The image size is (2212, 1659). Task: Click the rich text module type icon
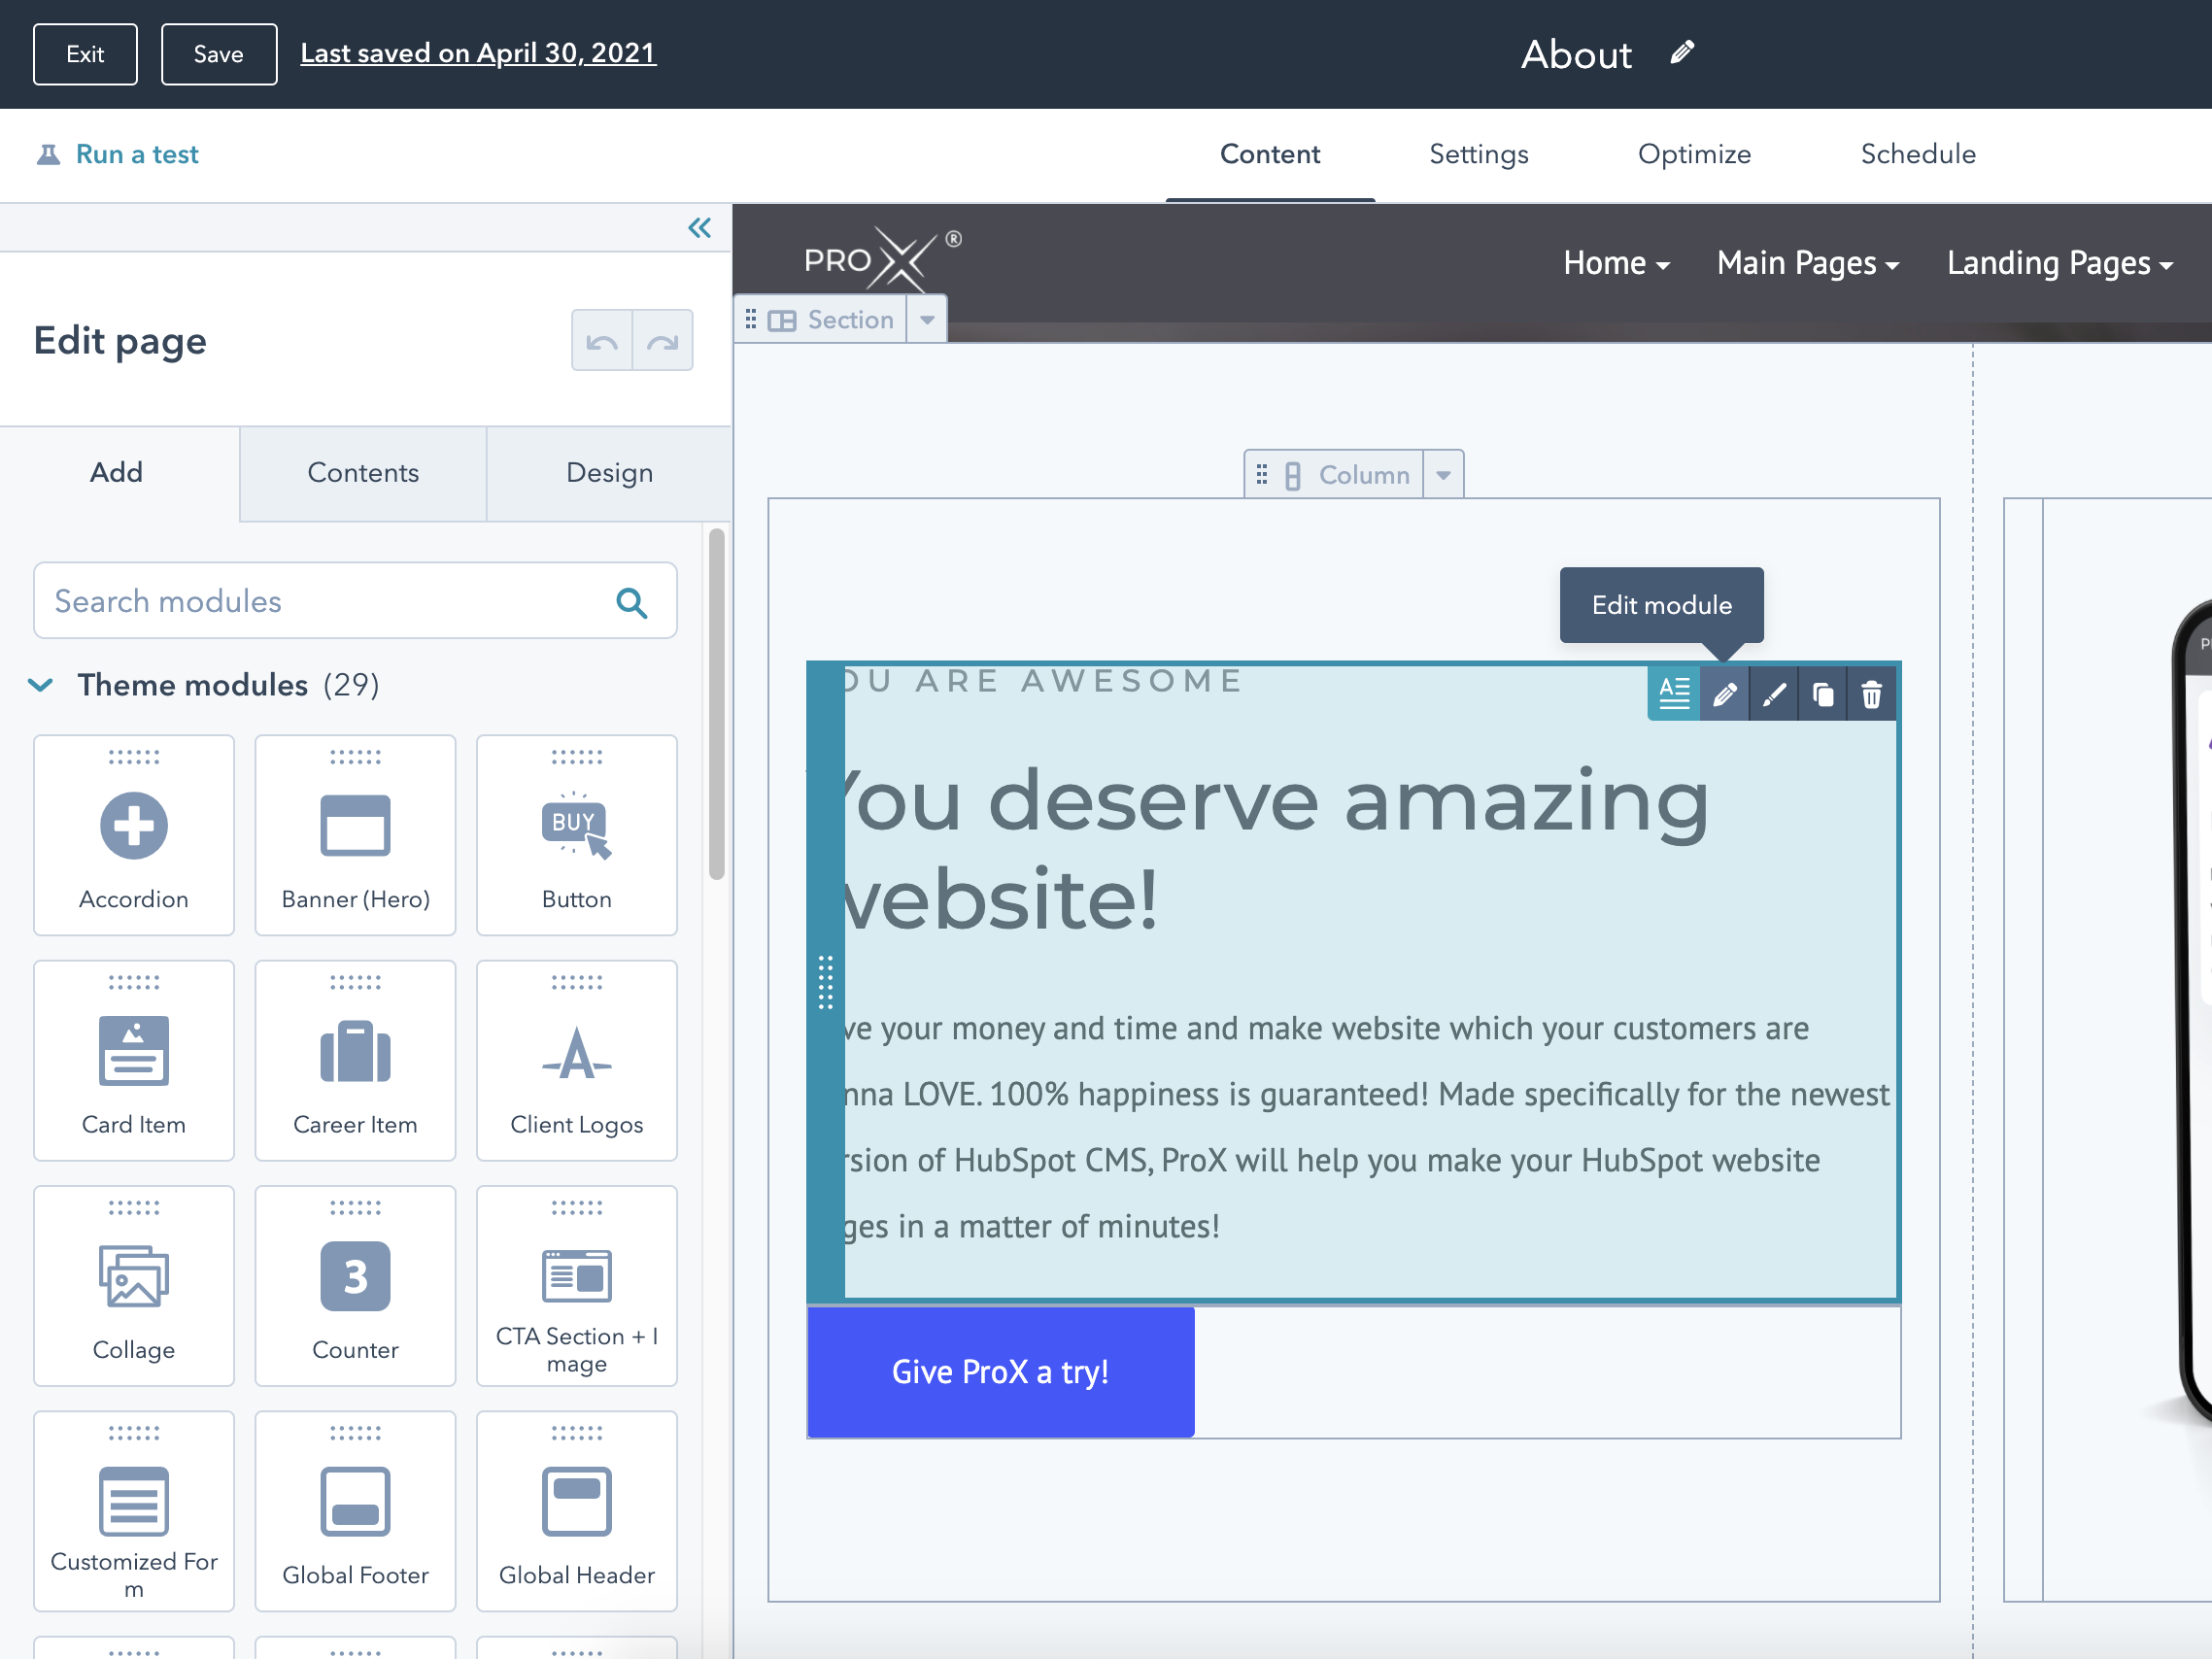pos(1674,693)
